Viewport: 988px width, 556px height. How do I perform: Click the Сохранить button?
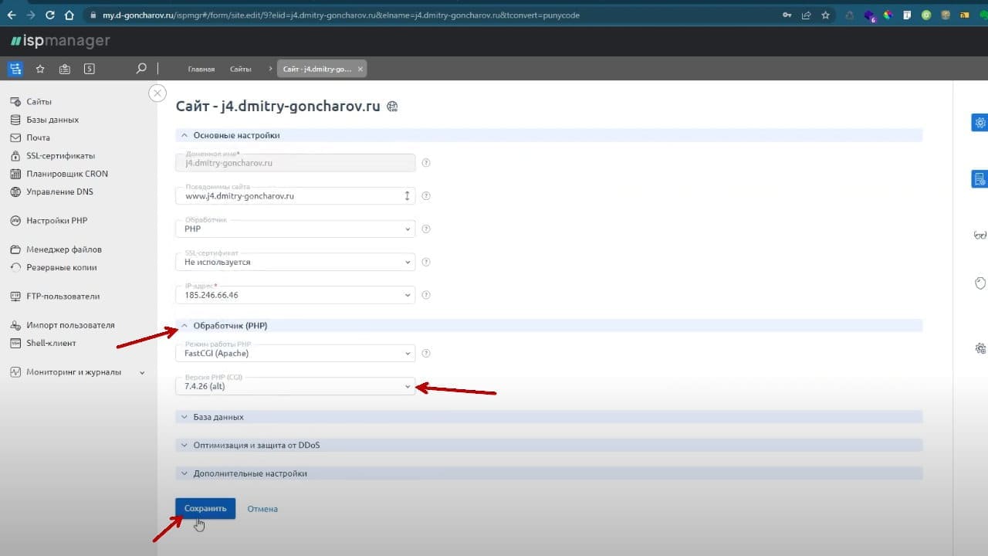pyautogui.click(x=205, y=509)
